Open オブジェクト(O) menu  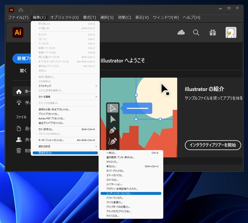click(x=64, y=18)
